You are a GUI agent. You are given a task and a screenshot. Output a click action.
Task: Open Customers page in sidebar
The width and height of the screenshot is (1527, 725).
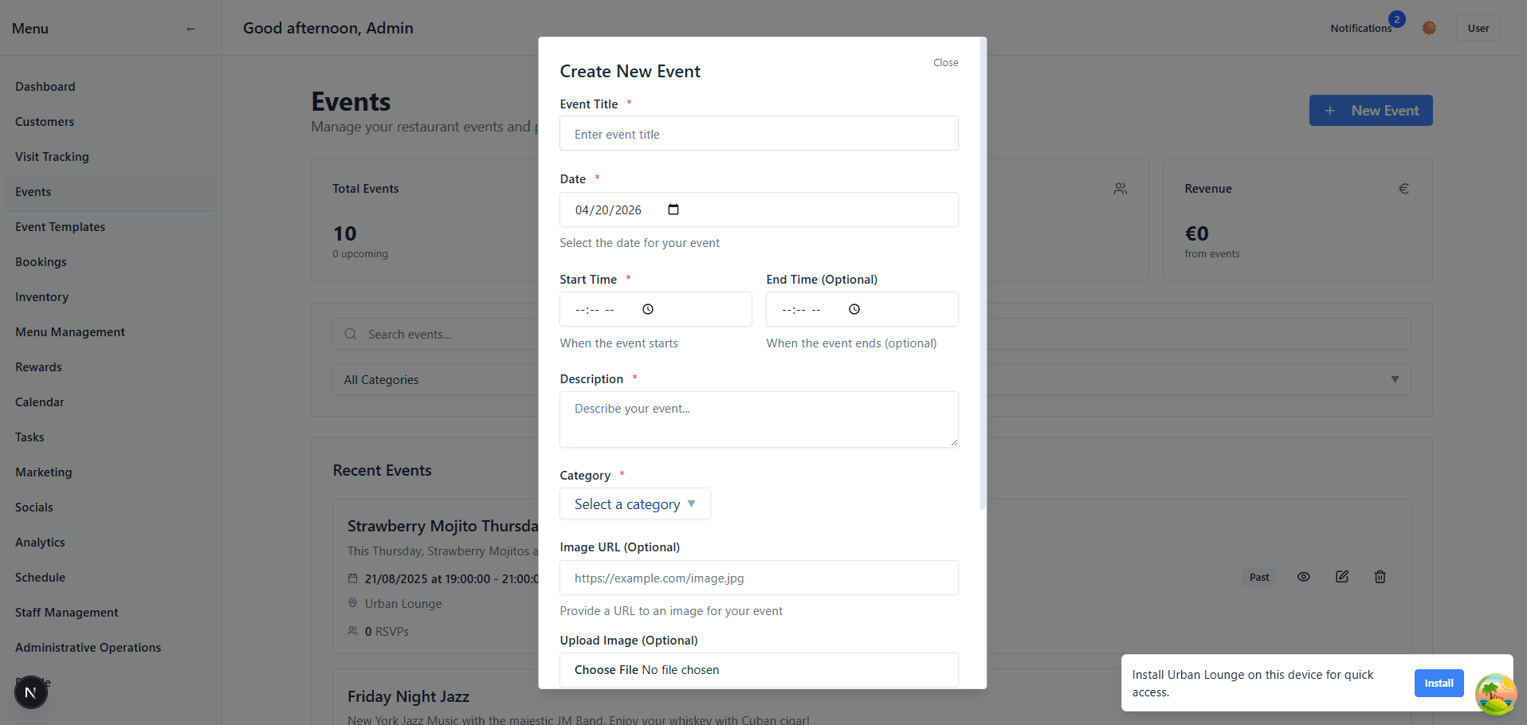(x=45, y=122)
